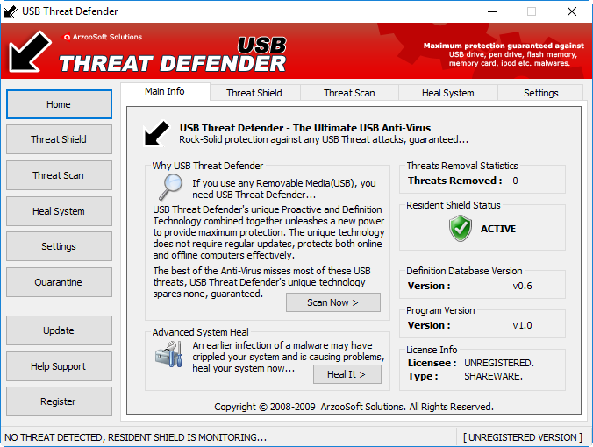Switch to the Main Info tab
Viewport: 593px width, 447px height.
pos(165,91)
